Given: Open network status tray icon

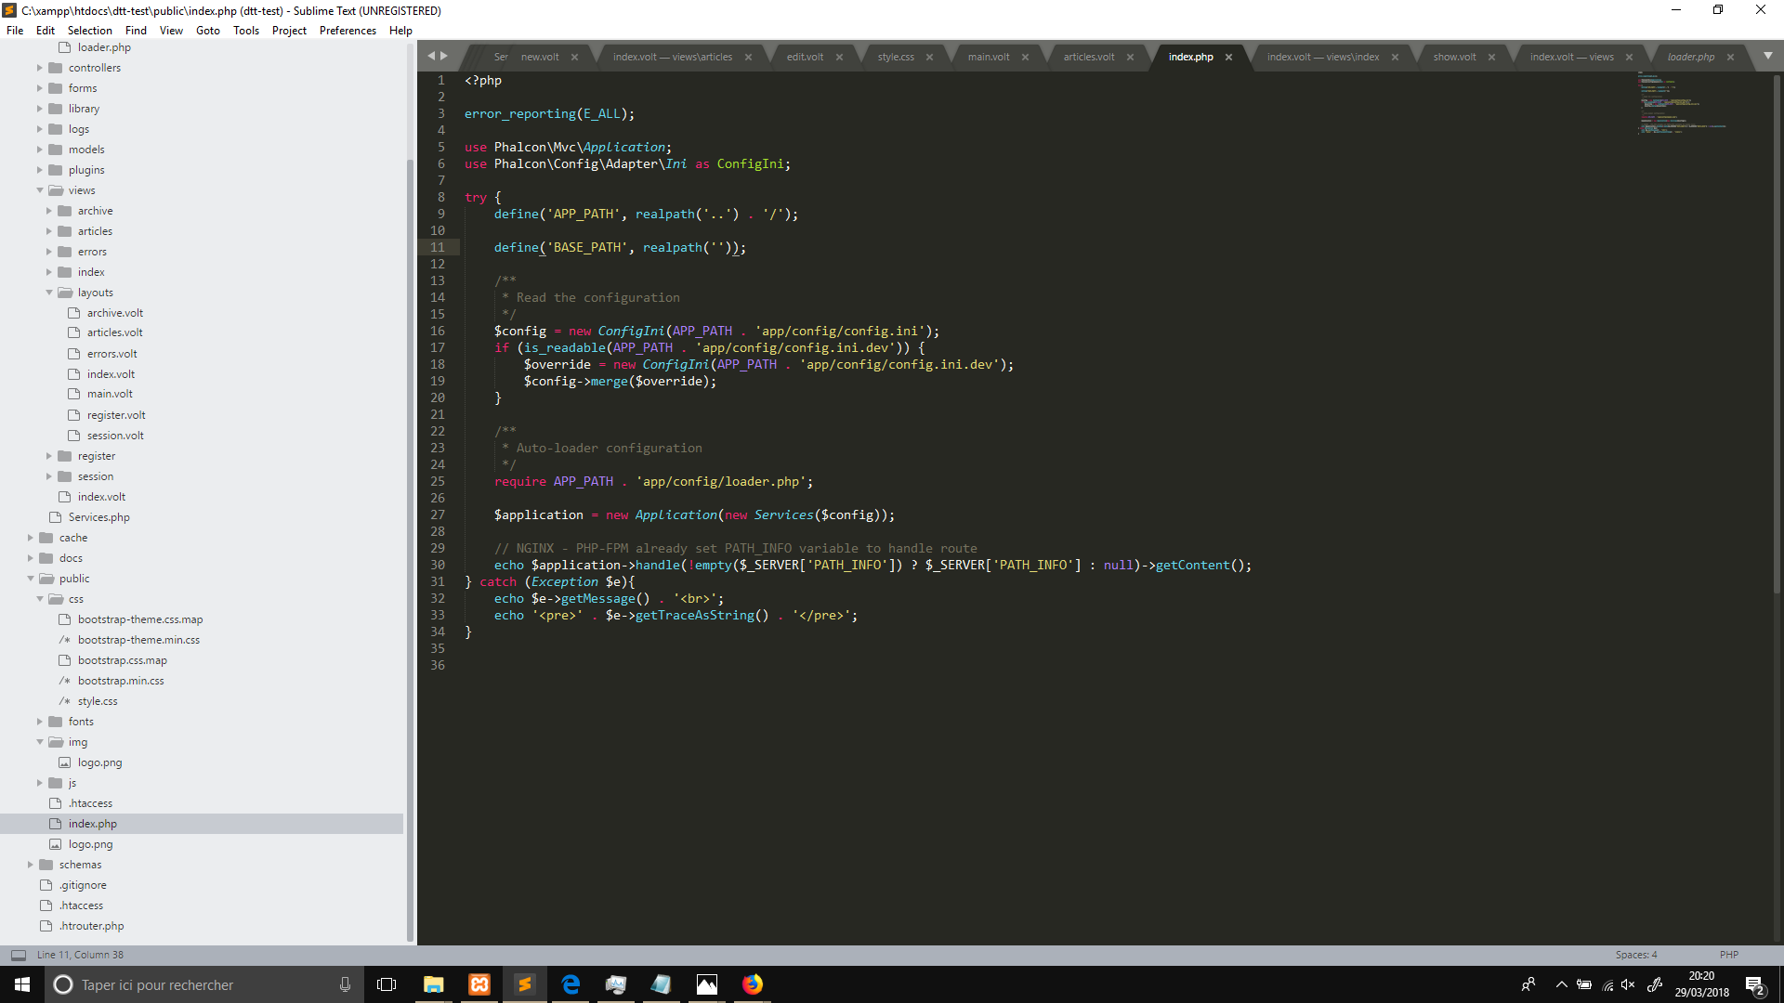Looking at the screenshot, I should [x=1607, y=984].
